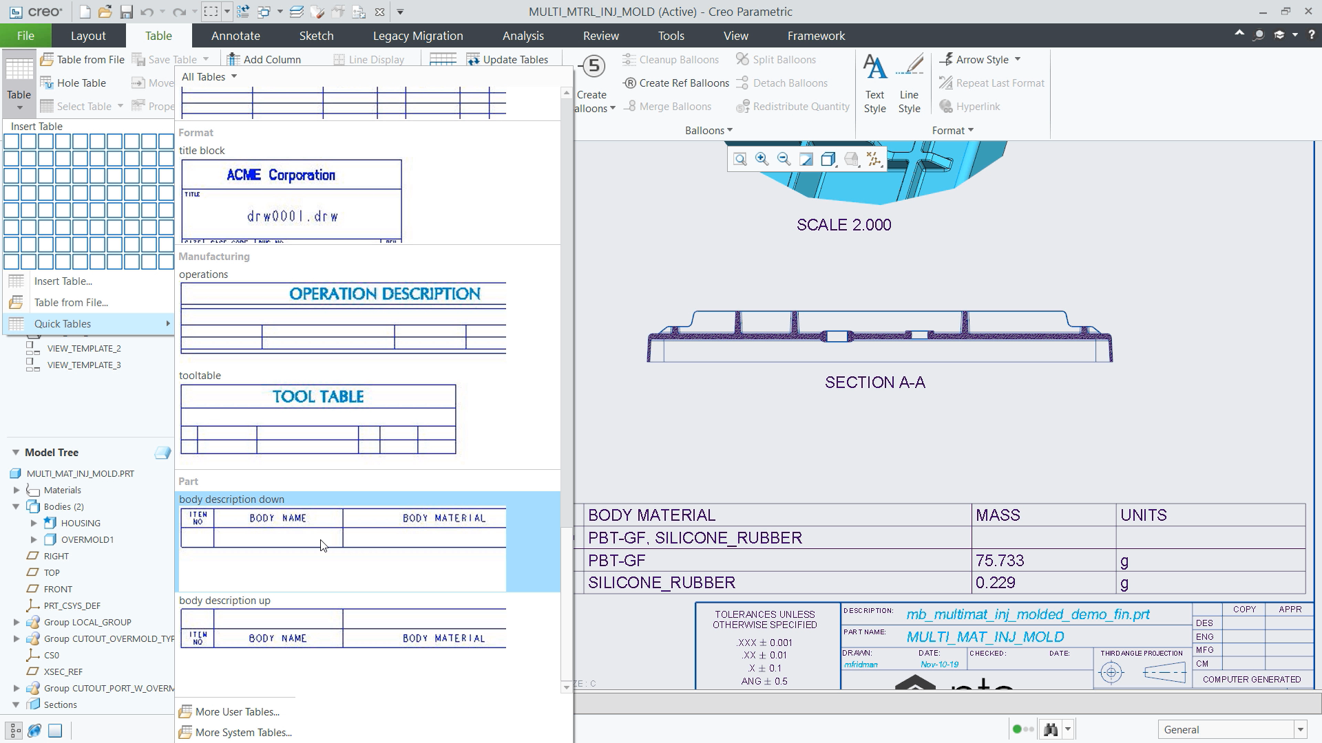Click Repaint icon in the graphics toolbar
Viewport: 1322px width, 743px height.
pyautogui.click(x=806, y=160)
